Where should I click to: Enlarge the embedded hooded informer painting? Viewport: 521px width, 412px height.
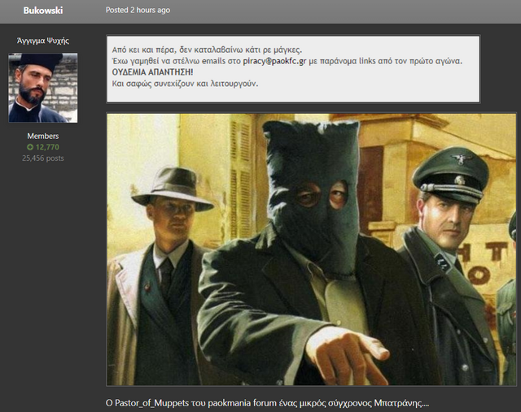(x=311, y=249)
